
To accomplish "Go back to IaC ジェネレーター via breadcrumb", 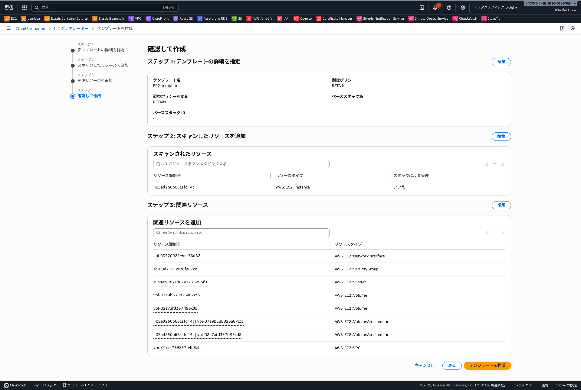I will (x=71, y=28).
